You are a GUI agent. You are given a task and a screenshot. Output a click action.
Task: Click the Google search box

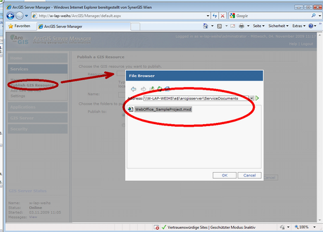(272, 16)
